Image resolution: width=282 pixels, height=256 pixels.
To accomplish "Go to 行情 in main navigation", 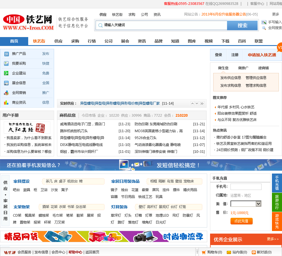I will coord(92,41).
